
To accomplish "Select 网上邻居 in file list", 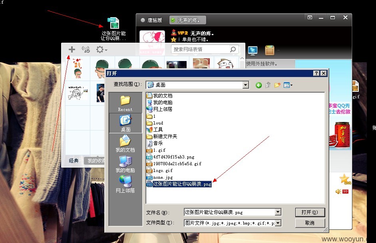I will pos(160,109).
